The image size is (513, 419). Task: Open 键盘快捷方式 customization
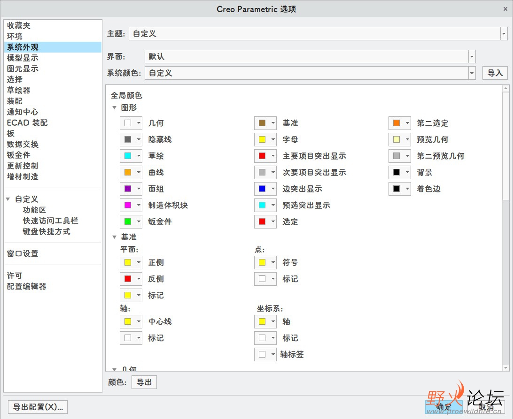click(47, 231)
